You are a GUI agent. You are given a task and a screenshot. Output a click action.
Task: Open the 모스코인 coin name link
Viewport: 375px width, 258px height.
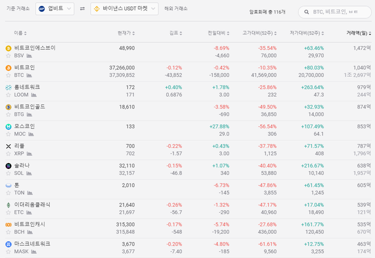[25, 127]
